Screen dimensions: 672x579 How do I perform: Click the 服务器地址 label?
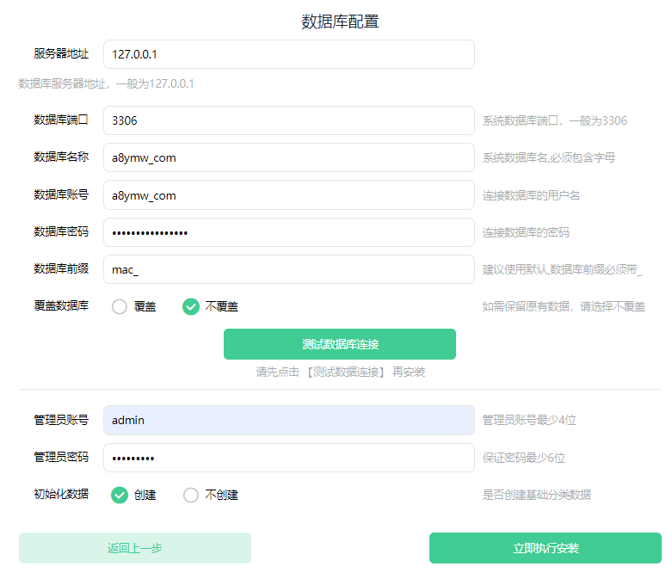pos(61,53)
